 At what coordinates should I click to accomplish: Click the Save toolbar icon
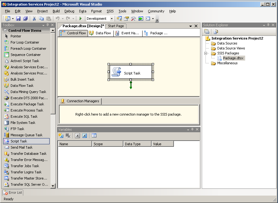tap(18, 19)
